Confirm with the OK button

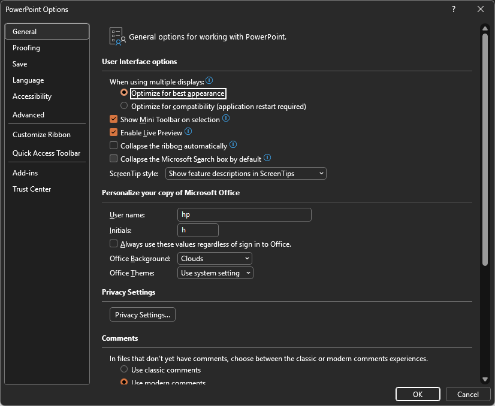pos(418,395)
